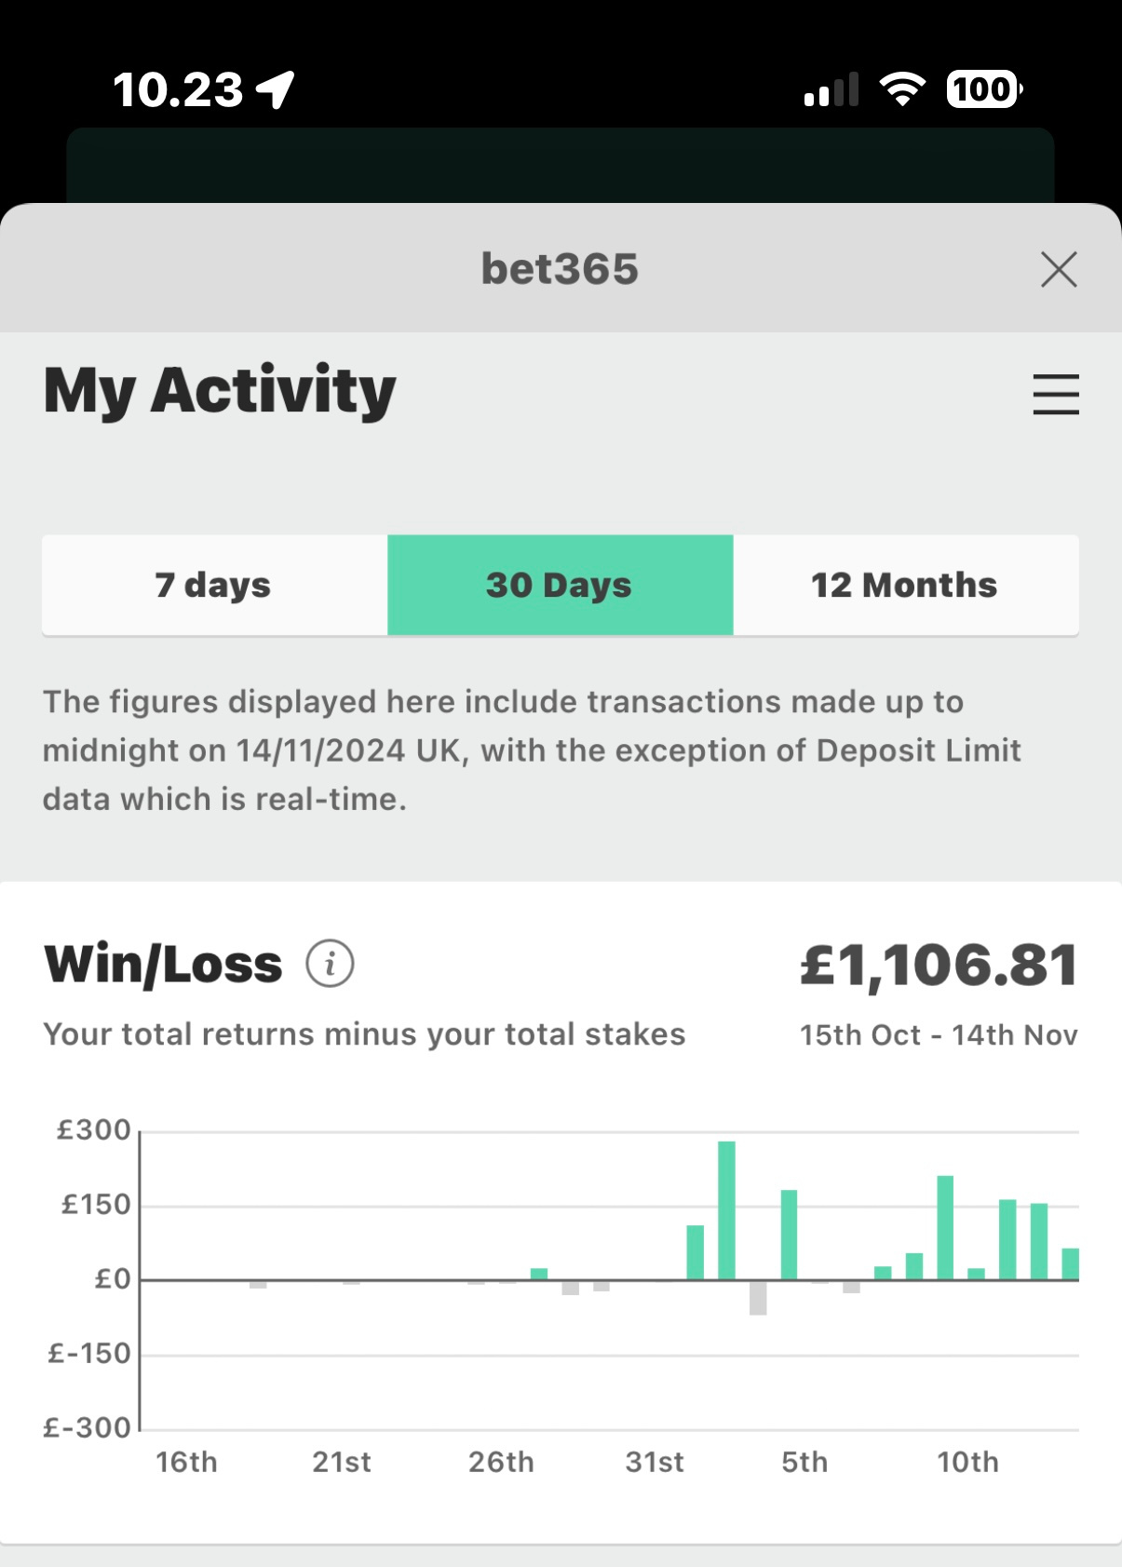Screen dimensions: 1122x1567
Task: Switch to the 12 Months tab
Action: point(905,585)
